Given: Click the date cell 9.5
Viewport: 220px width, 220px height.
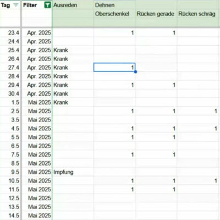Looking at the screenshot, I should 10,172.
